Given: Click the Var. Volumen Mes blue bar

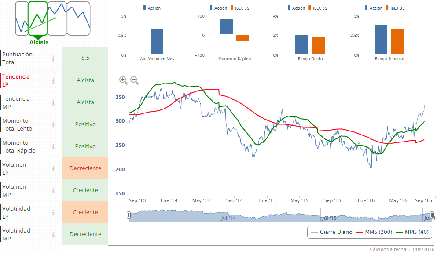Looking at the screenshot, I should [x=157, y=41].
